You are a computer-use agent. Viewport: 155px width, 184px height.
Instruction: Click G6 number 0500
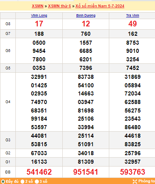point(39,43)
